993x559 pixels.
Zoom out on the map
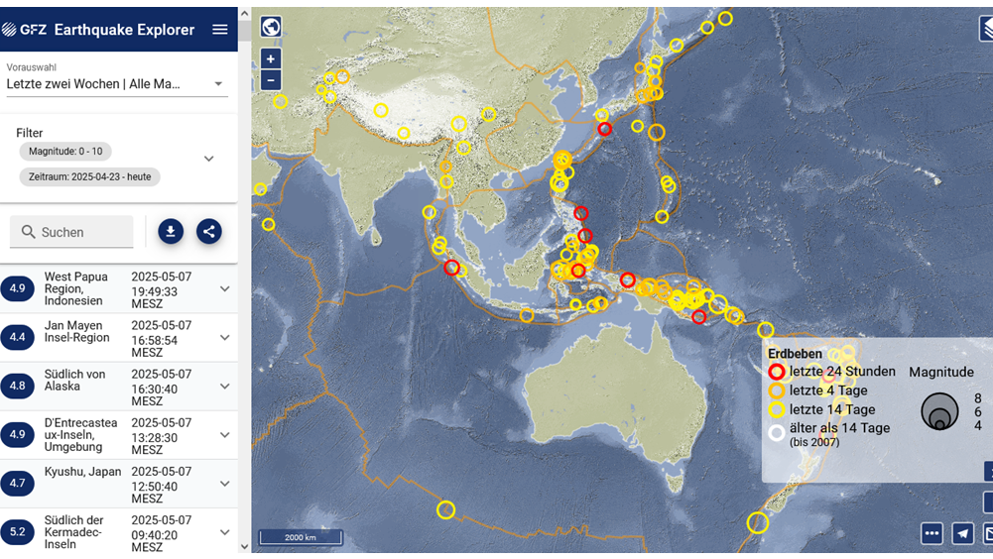271,80
